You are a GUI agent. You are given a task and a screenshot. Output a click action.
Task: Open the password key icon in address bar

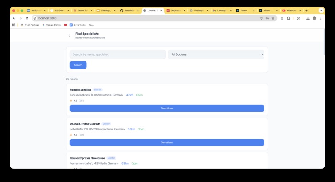pyautogui.click(x=267, y=18)
